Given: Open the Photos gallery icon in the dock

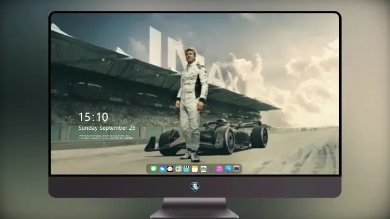Looking at the screenshot, I should pyautogui.click(x=203, y=169).
